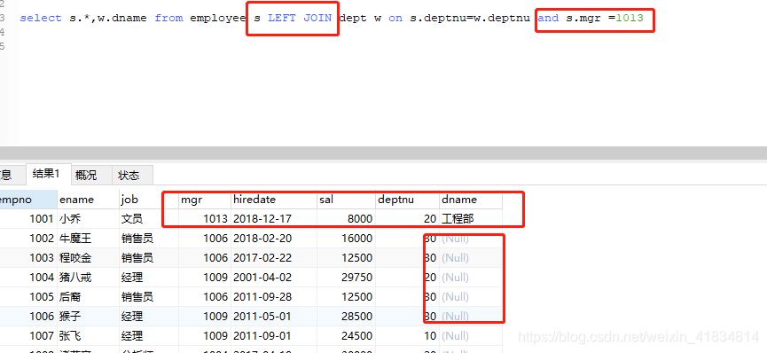Click 张飞's job cell 经理

click(149, 336)
